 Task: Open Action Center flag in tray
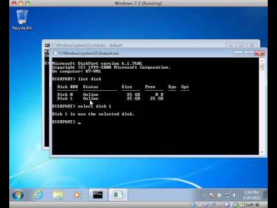tap(212, 195)
